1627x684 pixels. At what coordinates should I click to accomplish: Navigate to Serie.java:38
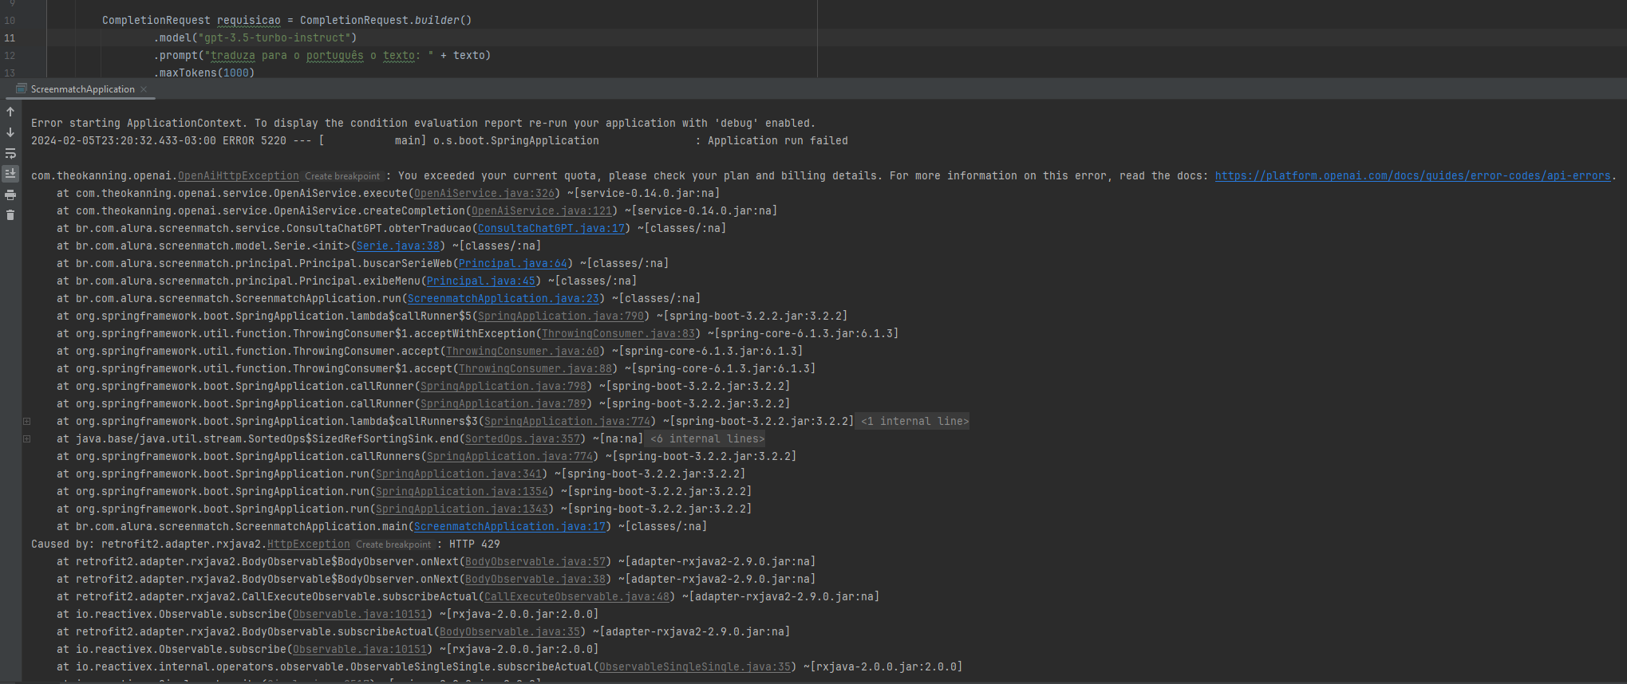coord(398,246)
